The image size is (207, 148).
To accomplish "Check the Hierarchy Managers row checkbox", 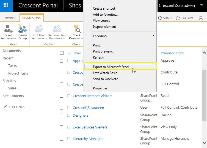I will point(61,139).
